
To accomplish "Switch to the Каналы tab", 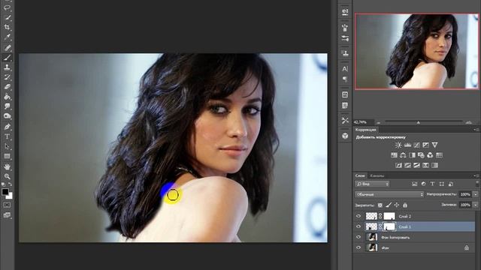I will click(377, 175).
